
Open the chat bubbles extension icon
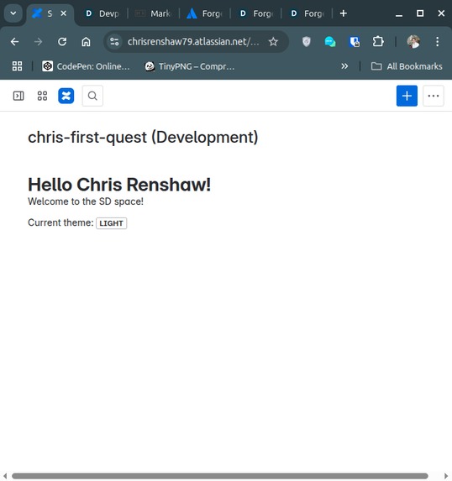[x=330, y=42]
